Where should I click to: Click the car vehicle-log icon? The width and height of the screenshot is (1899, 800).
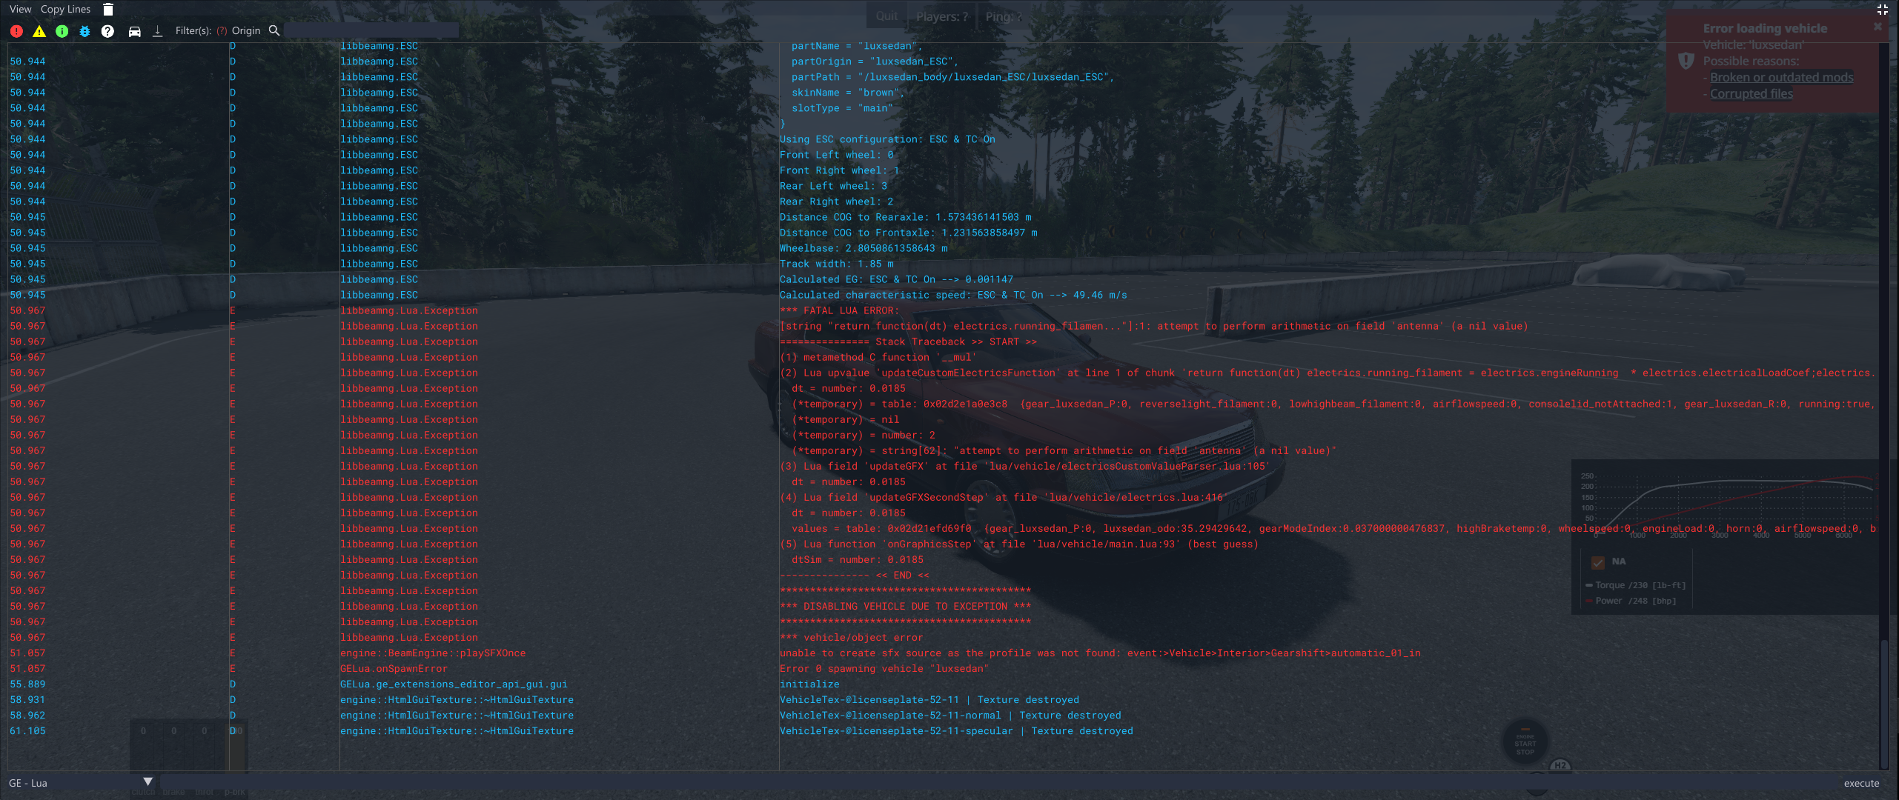(x=134, y=31)
